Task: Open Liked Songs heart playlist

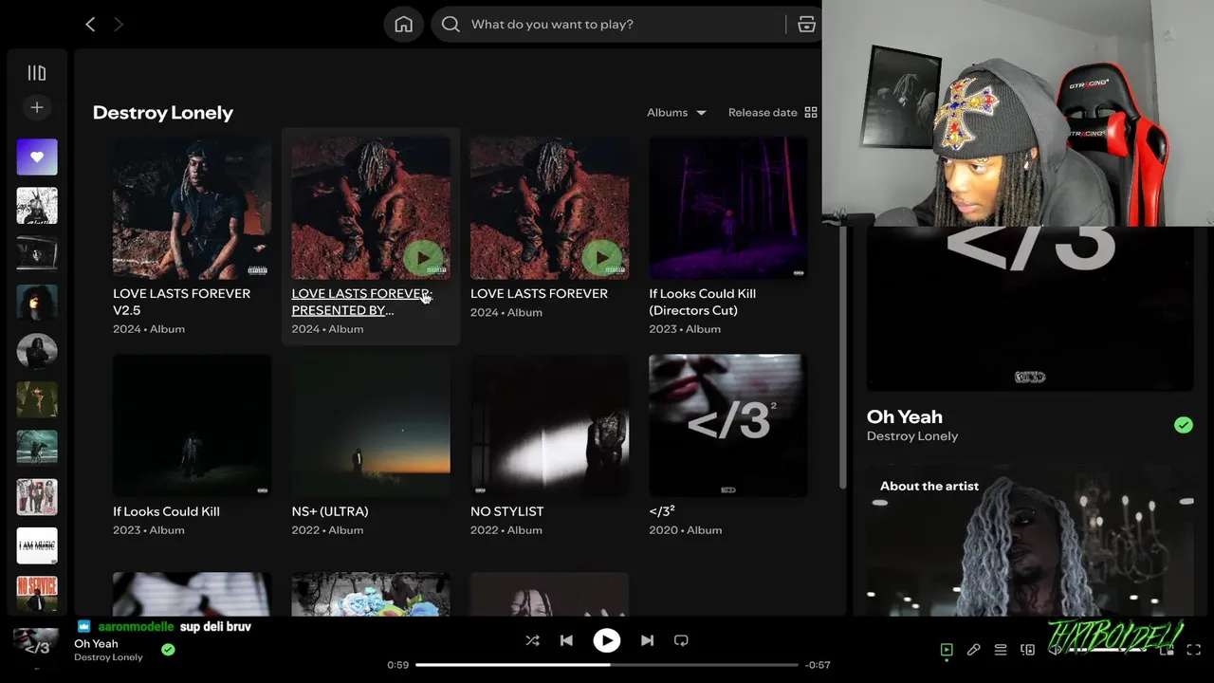Action: click(x=37, y=157)
